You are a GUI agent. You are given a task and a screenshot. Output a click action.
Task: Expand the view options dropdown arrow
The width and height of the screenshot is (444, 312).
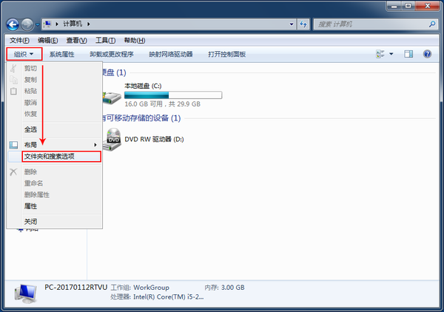click(x=391, y=54)
